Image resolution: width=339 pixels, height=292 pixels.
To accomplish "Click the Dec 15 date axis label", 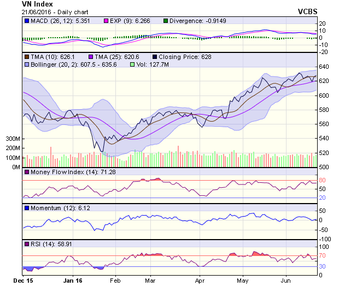I will [x=22, y=281].
